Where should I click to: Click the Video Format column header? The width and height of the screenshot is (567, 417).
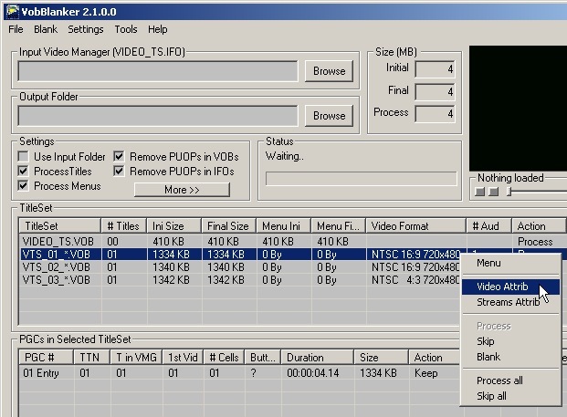point(415,226)
